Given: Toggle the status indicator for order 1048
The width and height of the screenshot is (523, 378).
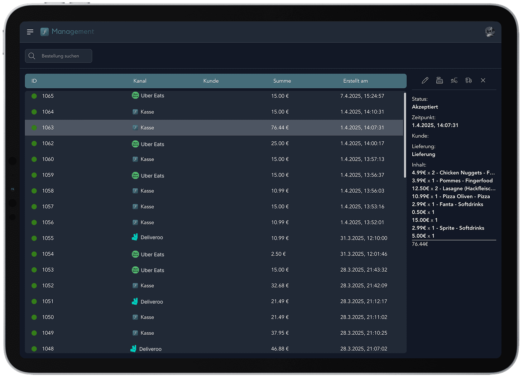Looking at the screenshot, I should (x=34, y=348).
